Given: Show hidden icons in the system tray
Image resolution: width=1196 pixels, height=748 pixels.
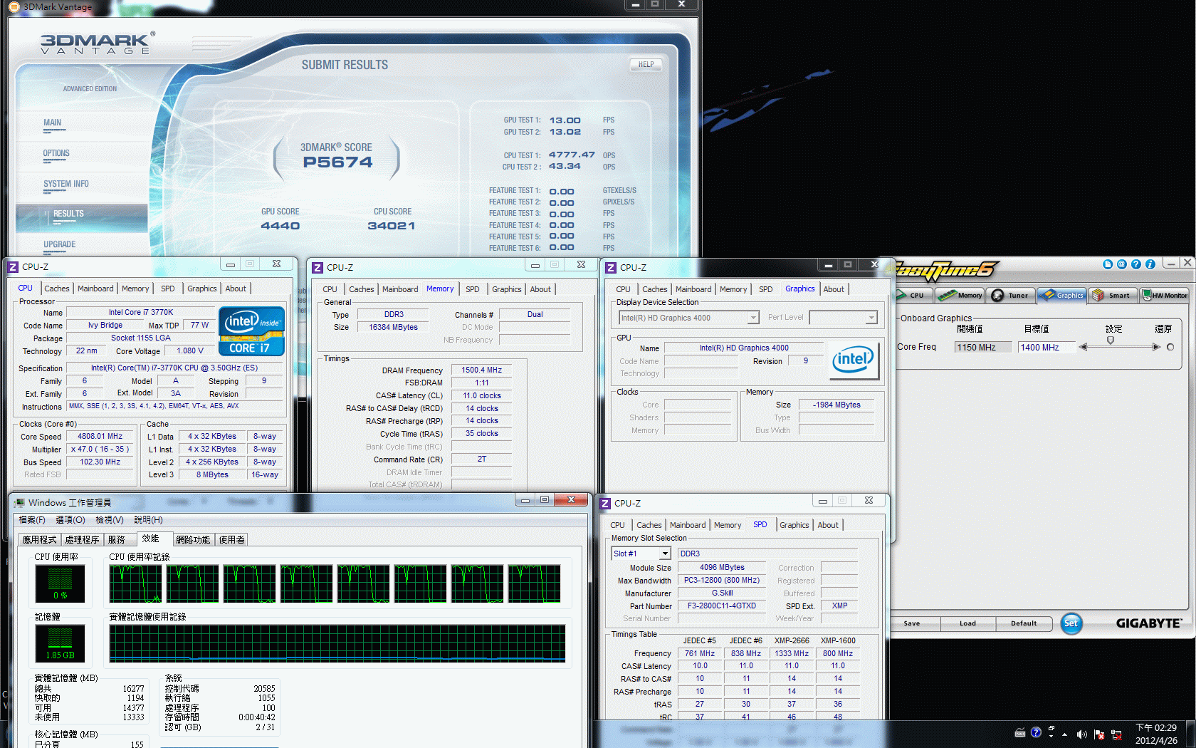Looking at the screenshot, I should tap(1065, 734).
